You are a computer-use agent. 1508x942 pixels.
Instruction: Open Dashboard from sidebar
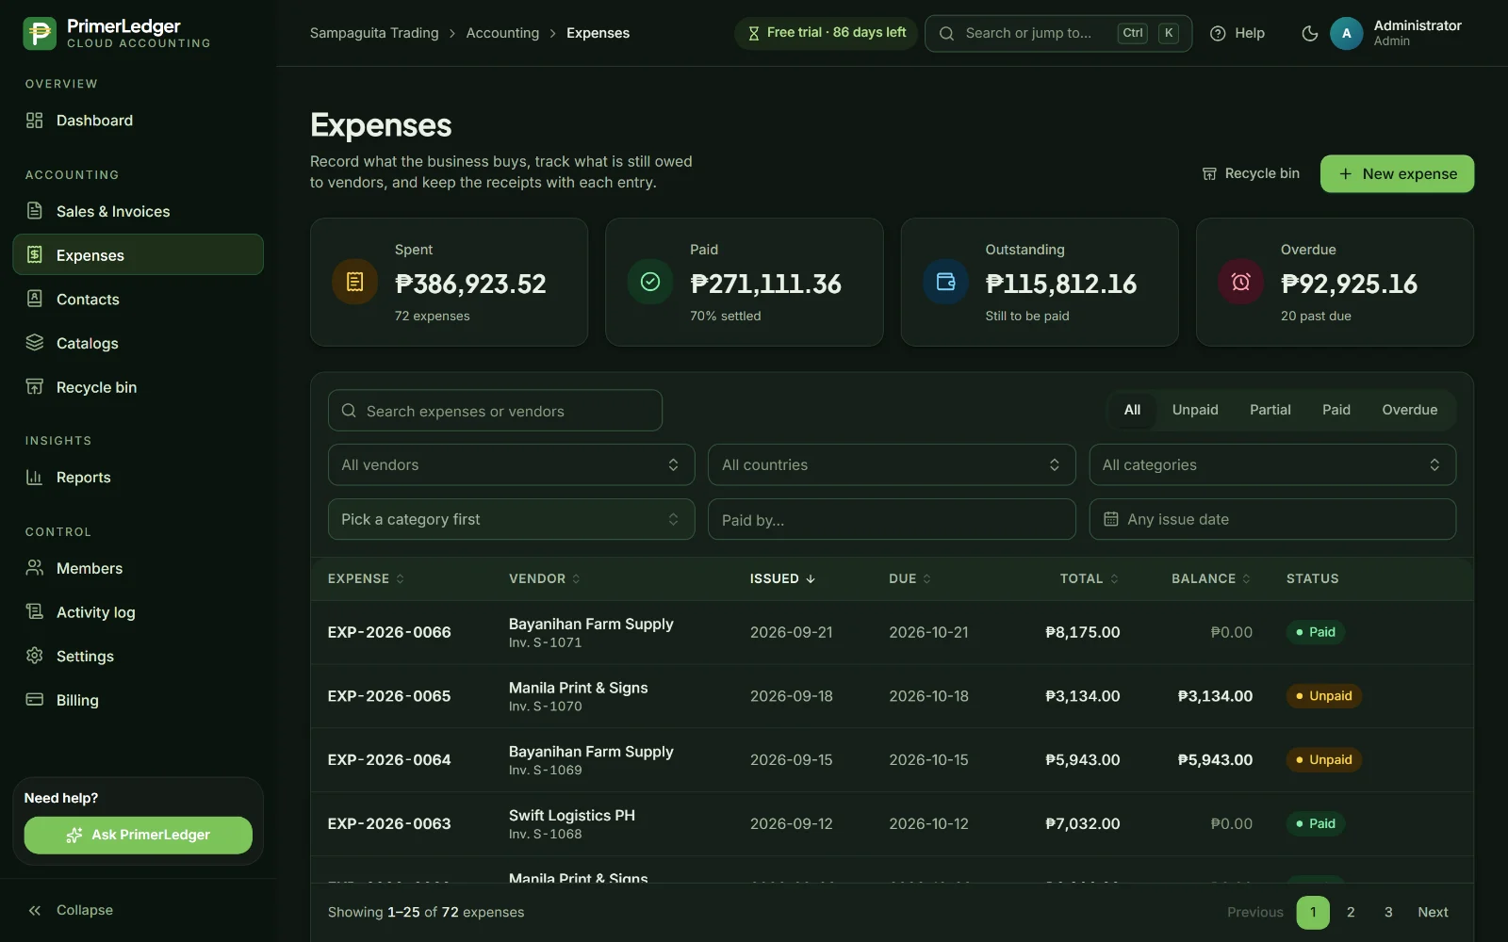138,121
